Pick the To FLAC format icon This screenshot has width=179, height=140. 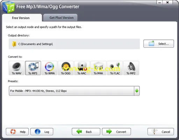(115, 68)
